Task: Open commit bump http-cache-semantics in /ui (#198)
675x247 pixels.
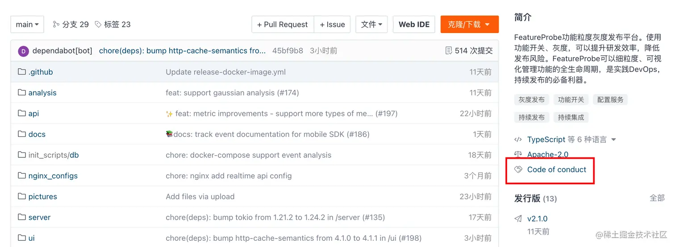Action: [x=293, y=238]
